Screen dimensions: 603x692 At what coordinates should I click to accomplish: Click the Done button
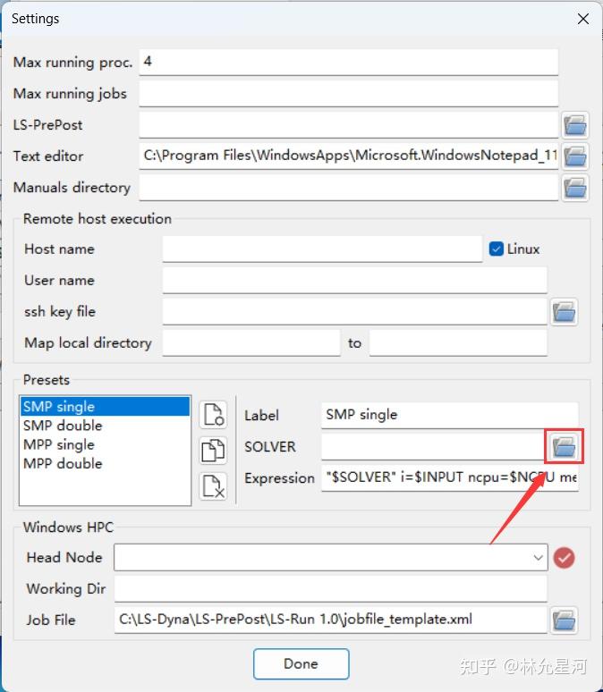[x=301, y=663]
